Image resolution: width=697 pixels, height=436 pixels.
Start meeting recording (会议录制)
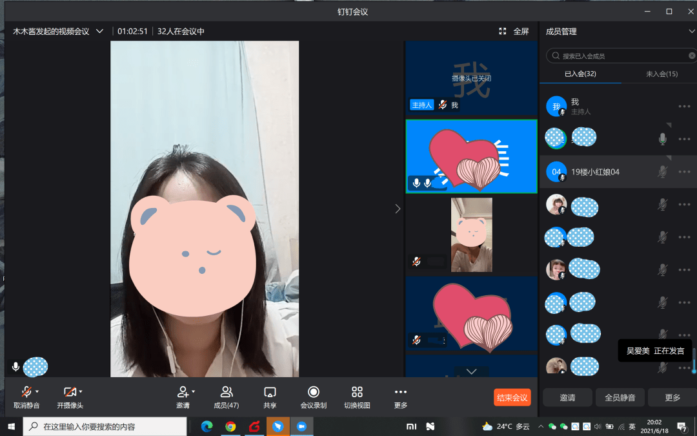pyautogui.click(x=313, y=392)
